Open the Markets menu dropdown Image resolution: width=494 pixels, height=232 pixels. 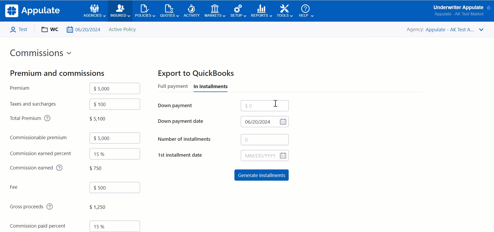215,11
